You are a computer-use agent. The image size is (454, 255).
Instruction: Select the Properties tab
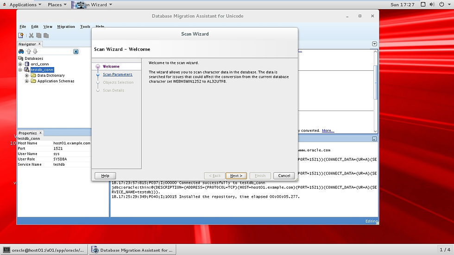28,133
